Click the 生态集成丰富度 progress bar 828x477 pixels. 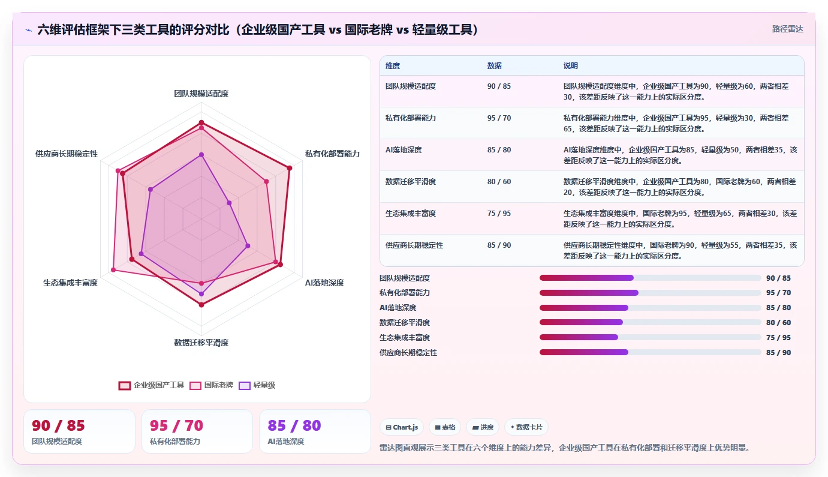(x=650, y=337)
